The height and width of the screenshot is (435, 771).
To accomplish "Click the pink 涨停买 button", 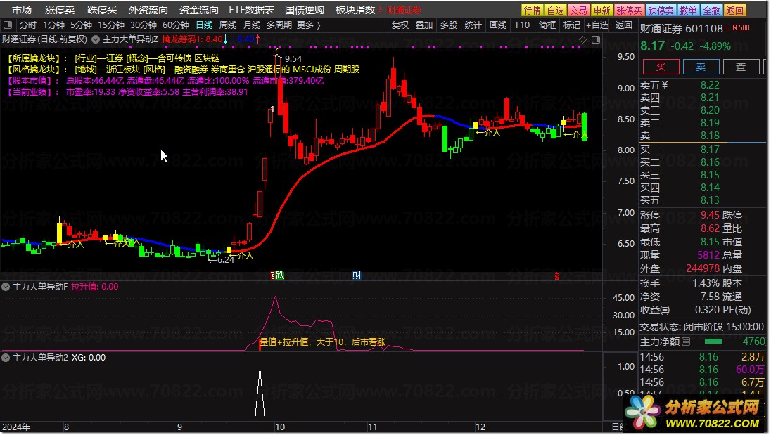I will [x=630, y=10].
